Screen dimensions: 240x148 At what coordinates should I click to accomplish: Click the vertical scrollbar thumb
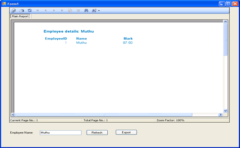(225, 39)
